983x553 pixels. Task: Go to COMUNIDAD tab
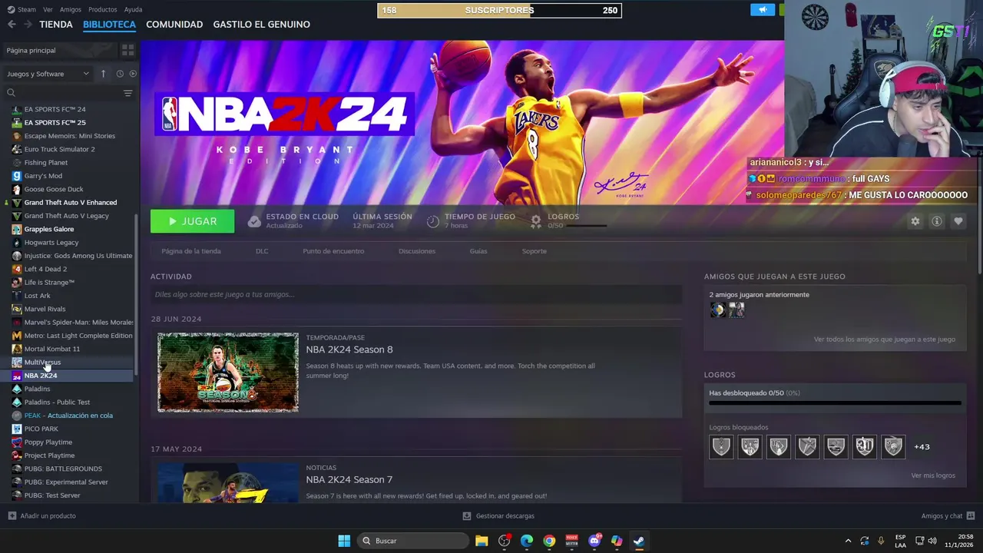coord(174,25)
